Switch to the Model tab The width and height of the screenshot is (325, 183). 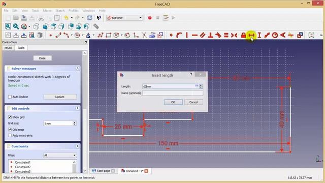(x=8, y=48)
